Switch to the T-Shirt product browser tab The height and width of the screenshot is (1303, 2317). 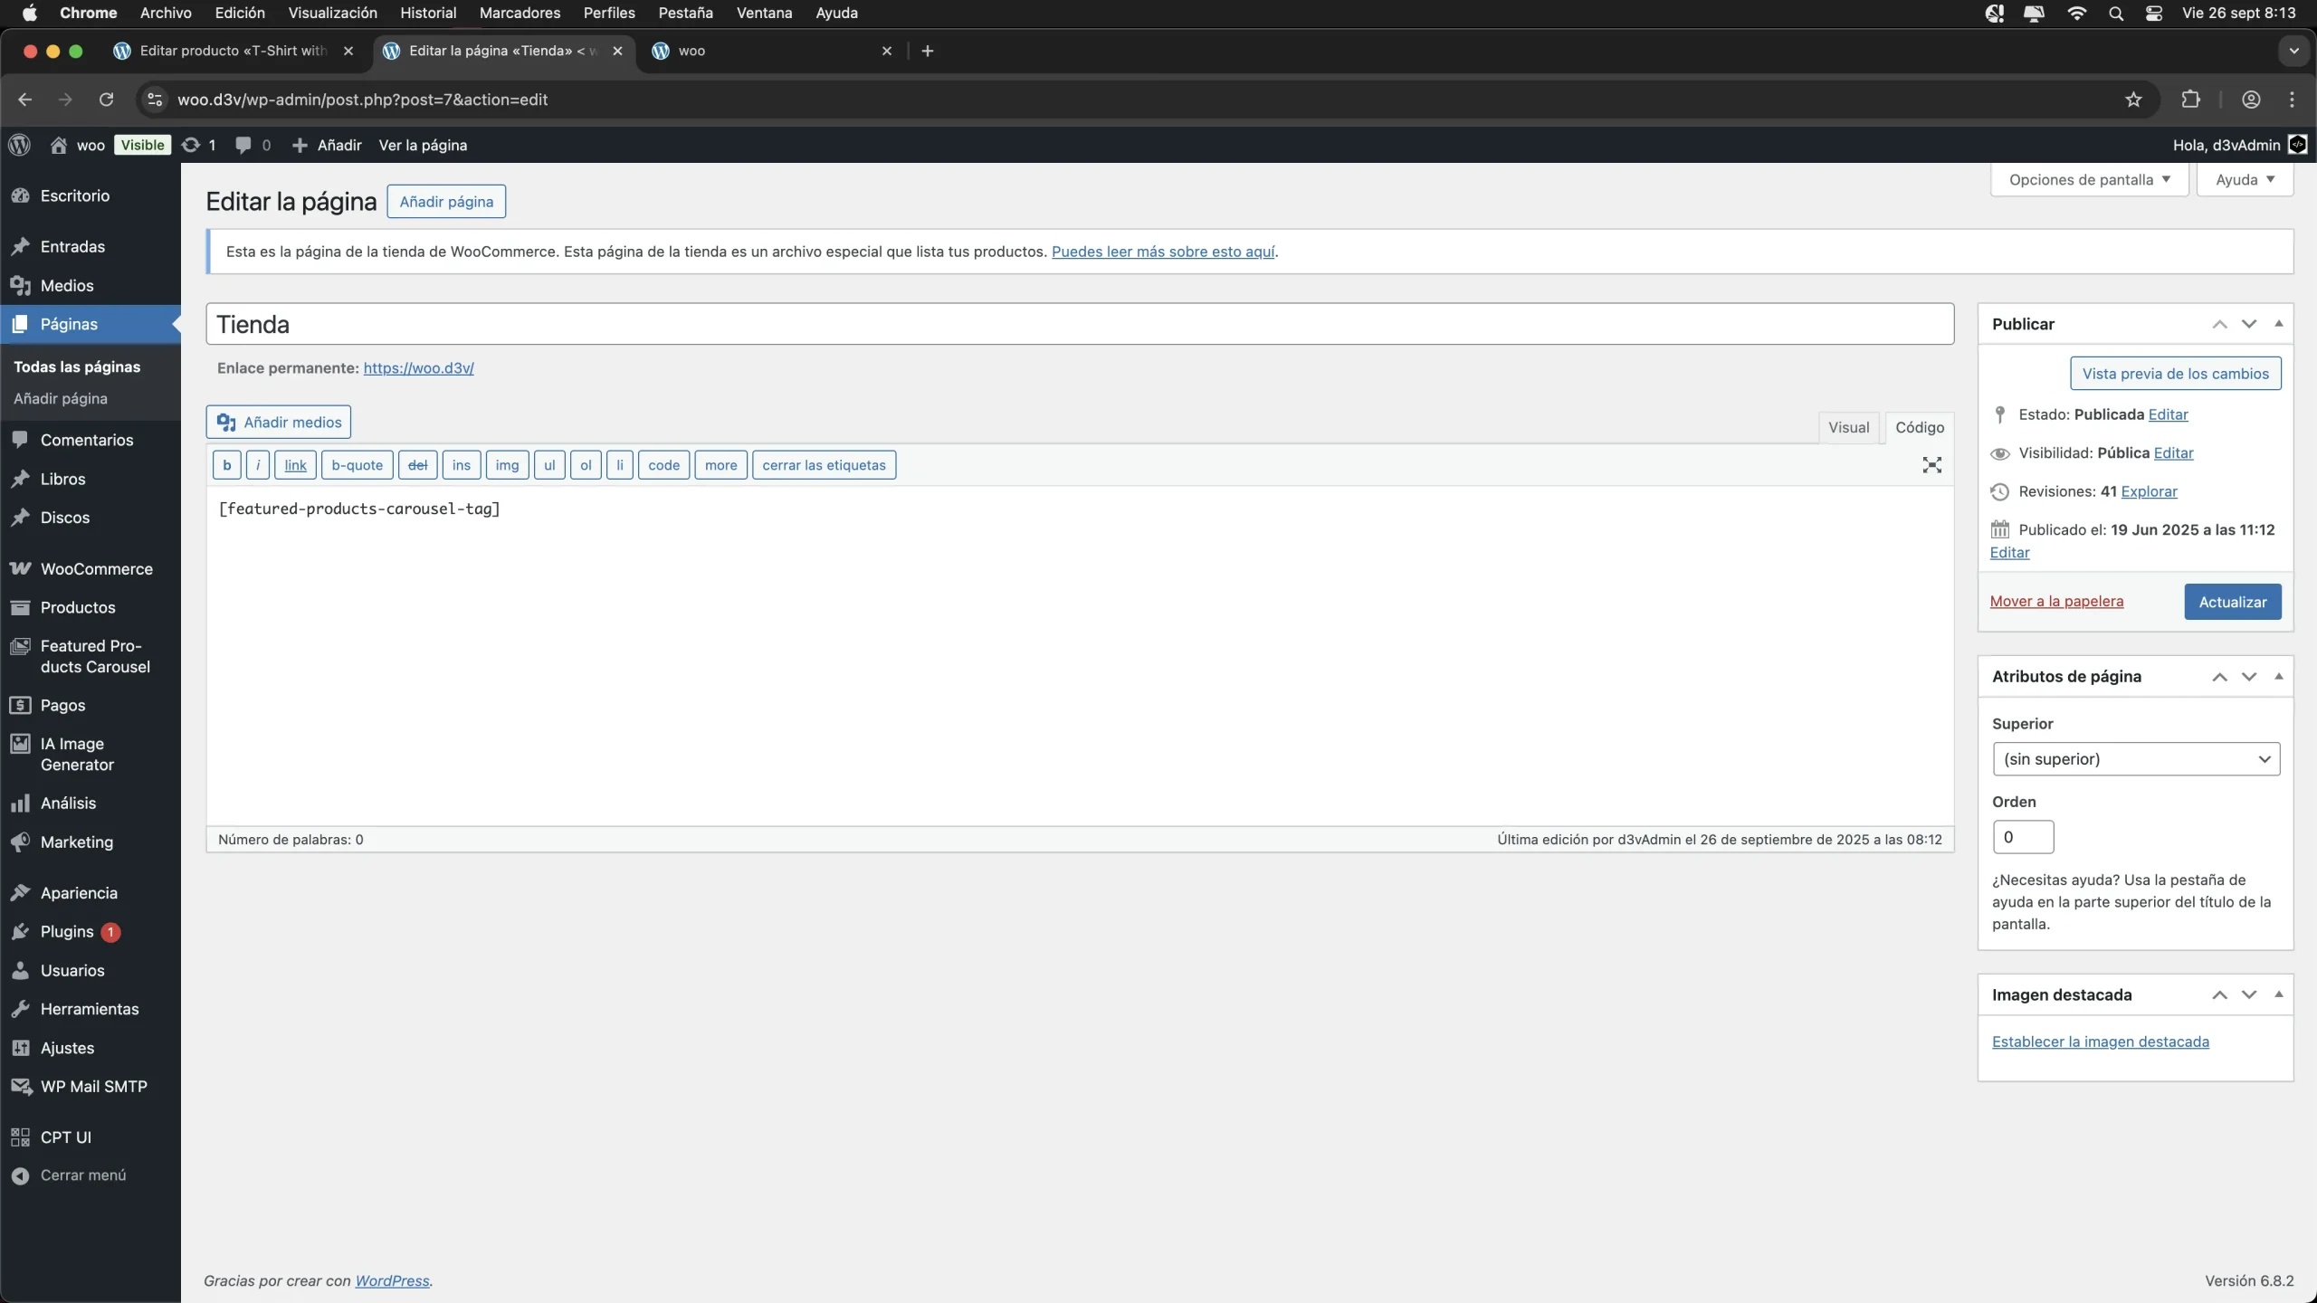pos(233,51)
